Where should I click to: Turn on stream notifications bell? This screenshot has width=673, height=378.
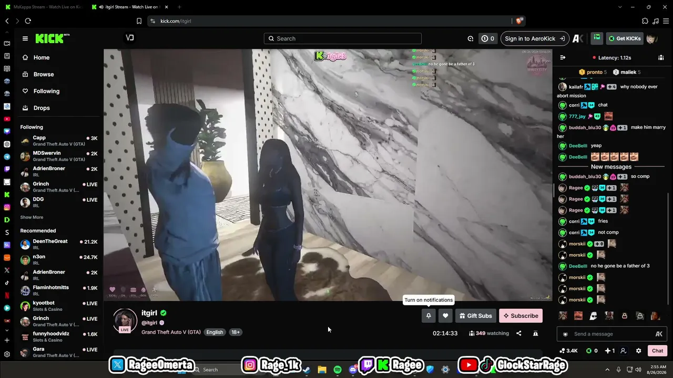429,316
